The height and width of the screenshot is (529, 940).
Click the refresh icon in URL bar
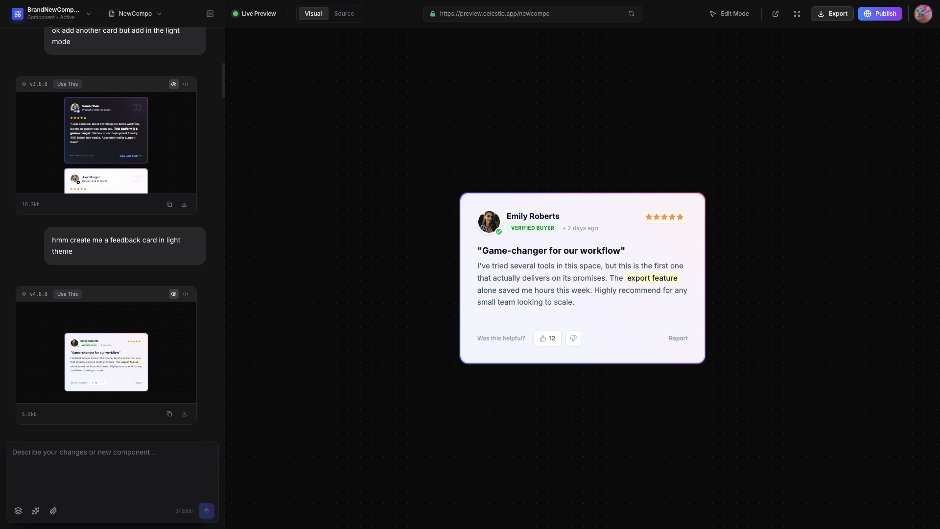(x=632, y=14)
